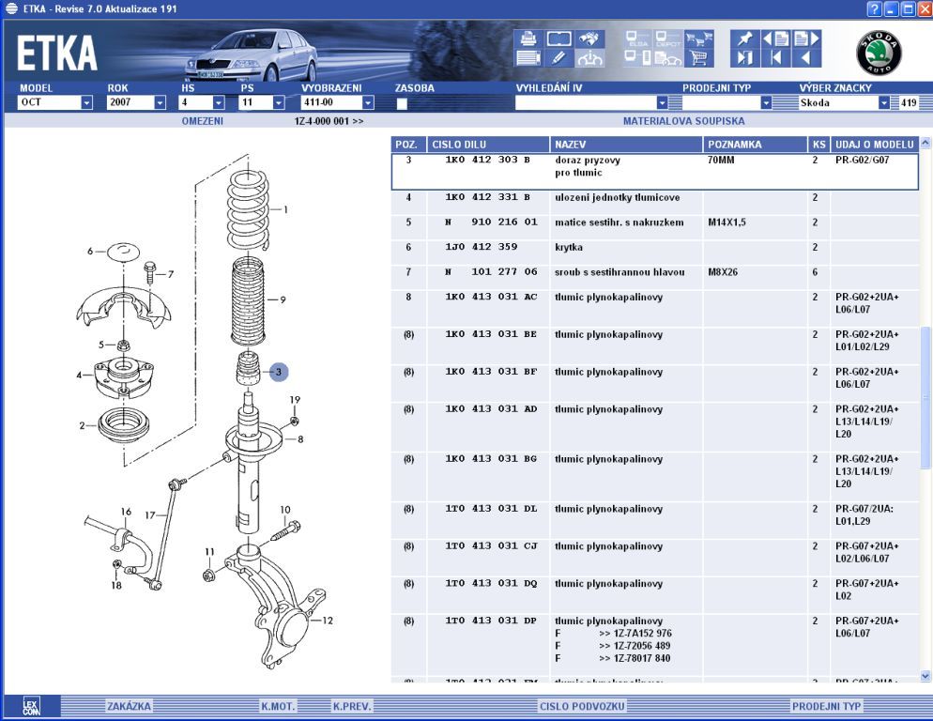Click the printer icon in the toolbar
This screenshot has height=721, width=933.
(x=528, y=38)
